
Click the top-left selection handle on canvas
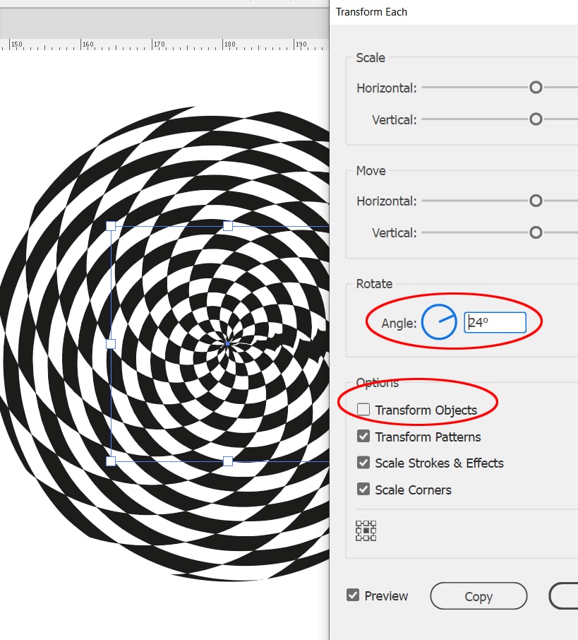click(x=111, y=226)
